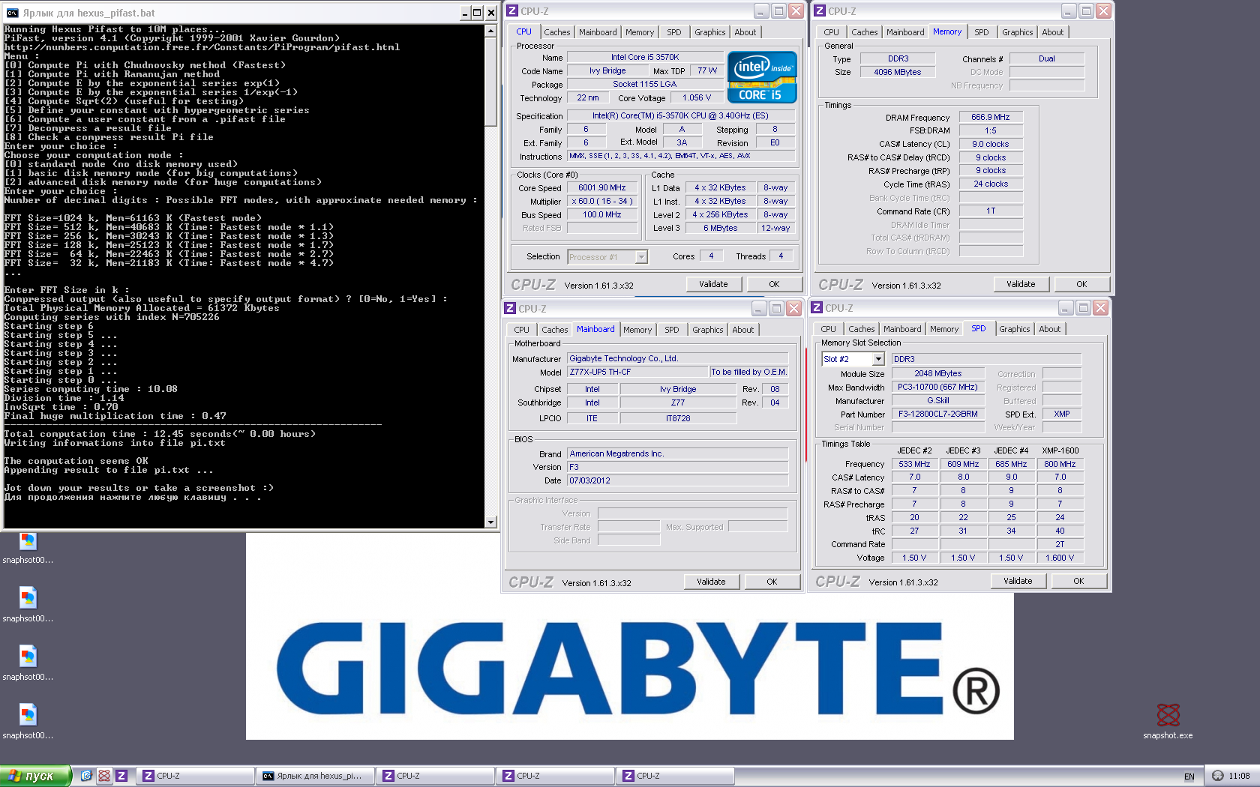Click the Ivy Bridge code name field
This screenshot has height=787, width=1260.
point(607,70)
